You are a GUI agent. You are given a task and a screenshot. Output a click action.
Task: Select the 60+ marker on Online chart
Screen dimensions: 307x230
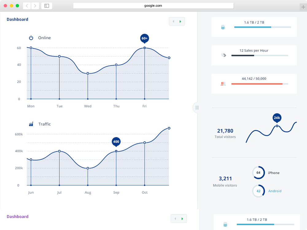click(x=144, y=38)
